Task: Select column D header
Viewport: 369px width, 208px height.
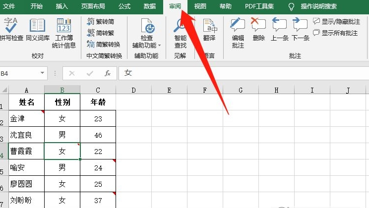Action: click(x=134, y=90)
